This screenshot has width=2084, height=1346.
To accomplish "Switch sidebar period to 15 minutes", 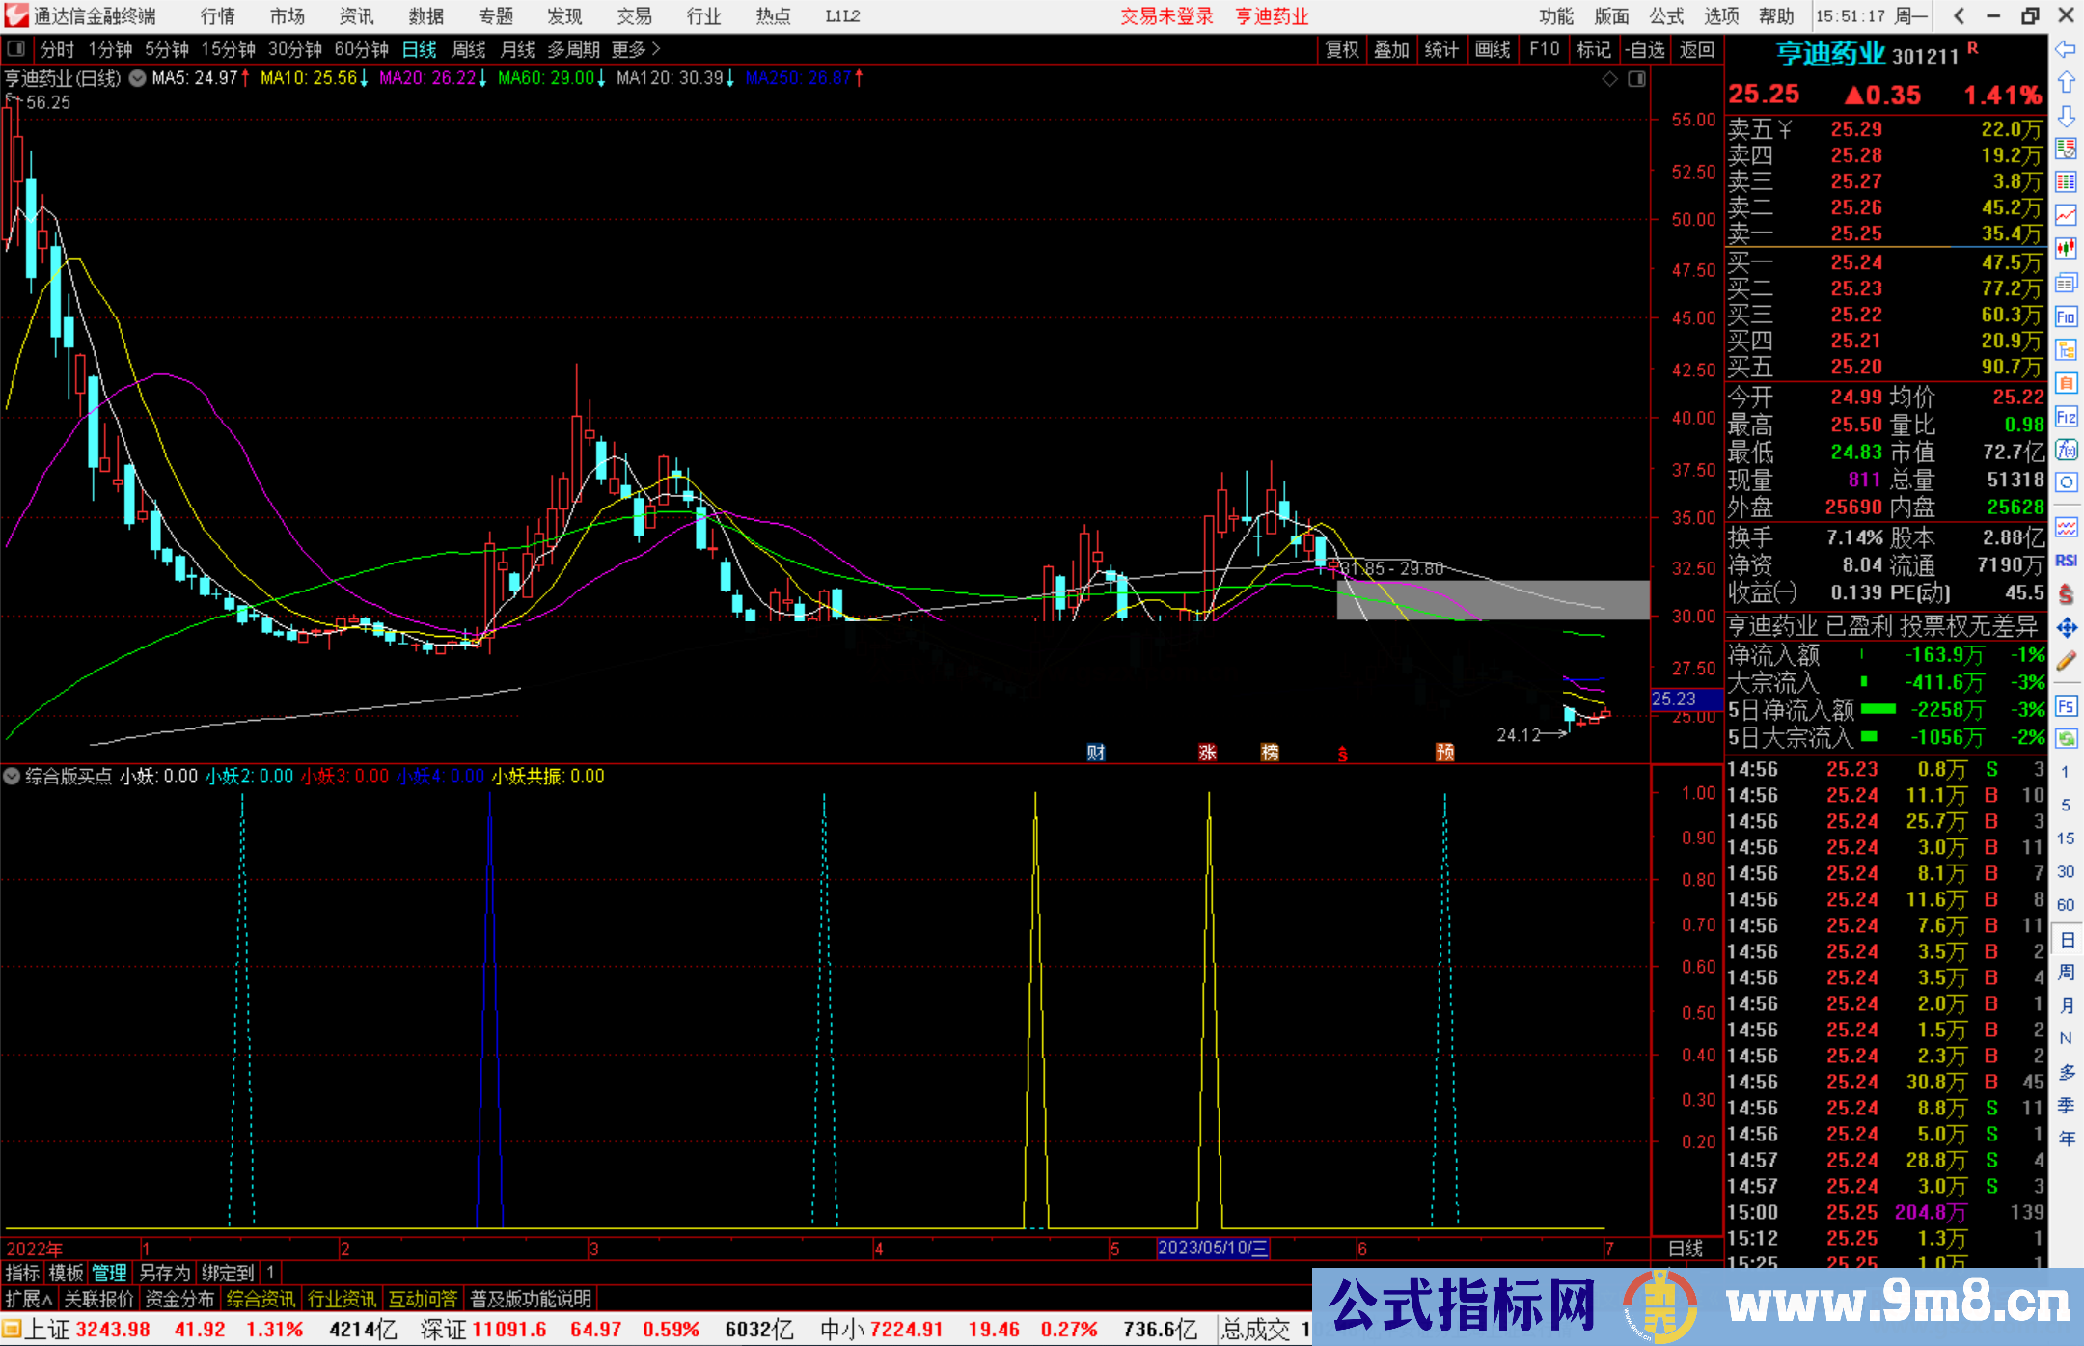I will [2066, 838].
